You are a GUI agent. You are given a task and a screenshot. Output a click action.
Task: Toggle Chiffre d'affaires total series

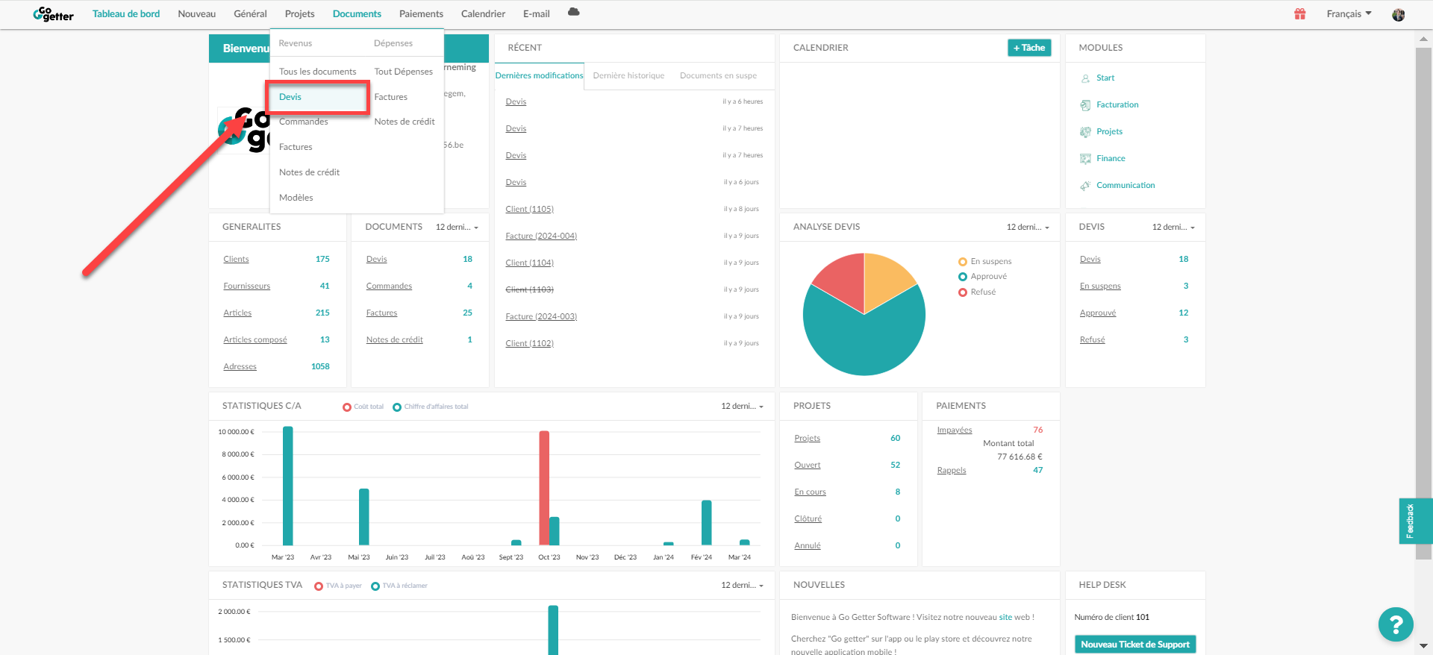coord(431,407)
